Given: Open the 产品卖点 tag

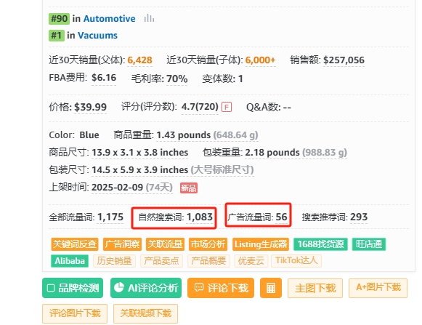Looking at the screenshot, I should pyautogui.click(x=161, y=261).
